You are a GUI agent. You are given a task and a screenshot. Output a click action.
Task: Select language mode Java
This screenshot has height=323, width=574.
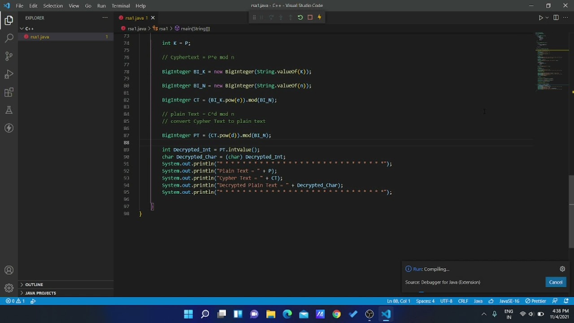[x=478, y=301]
